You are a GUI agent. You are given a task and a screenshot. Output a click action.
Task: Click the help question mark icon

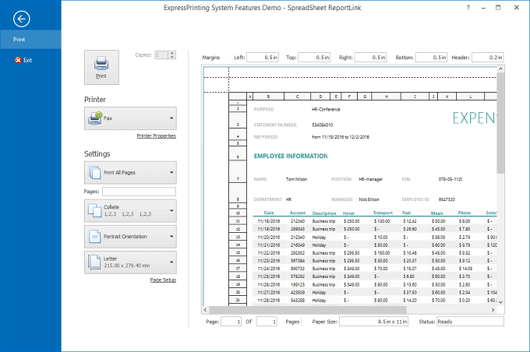[468, 7]
